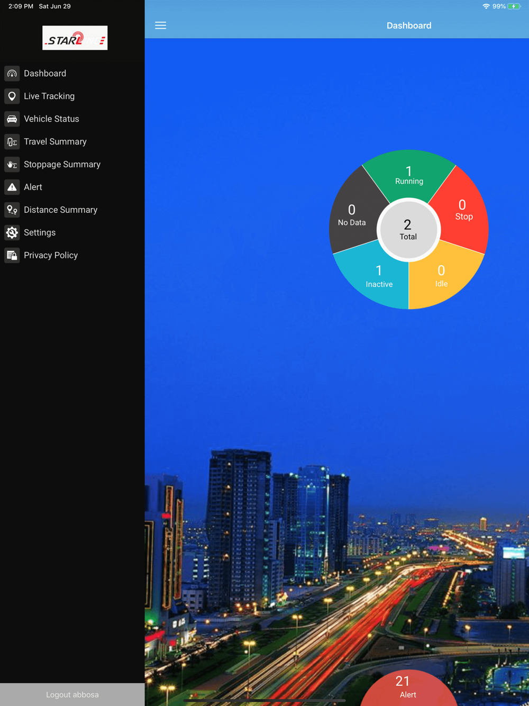Open Live Tracking menu item

point(49,96)
